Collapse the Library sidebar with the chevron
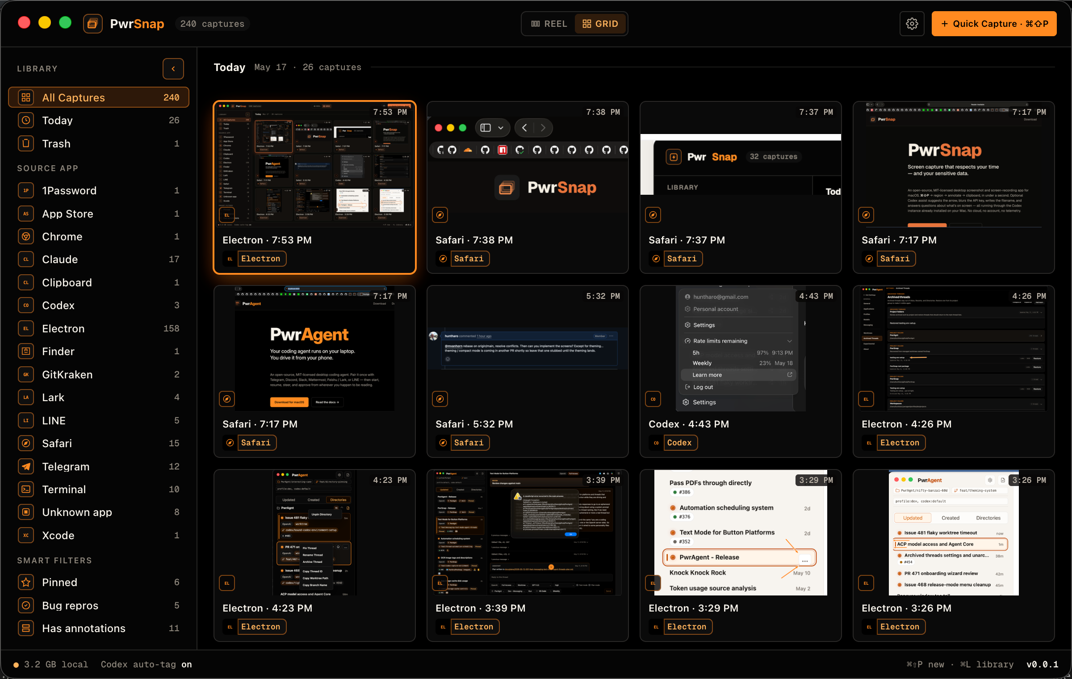The image size is (1072, 679). pos(173,69)
